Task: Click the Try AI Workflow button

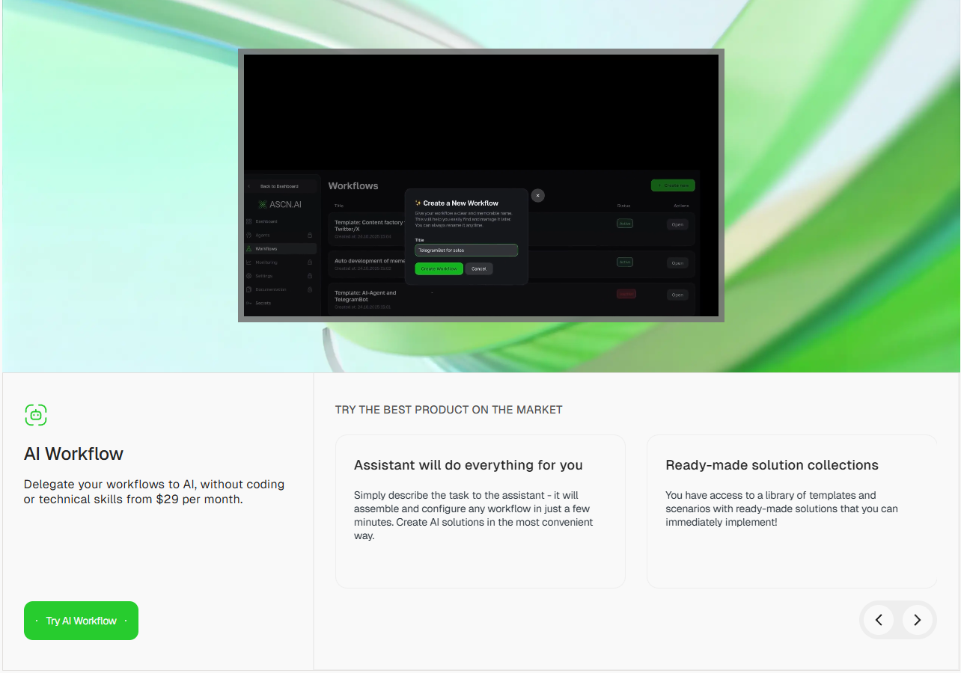Action: coord(81,620)
